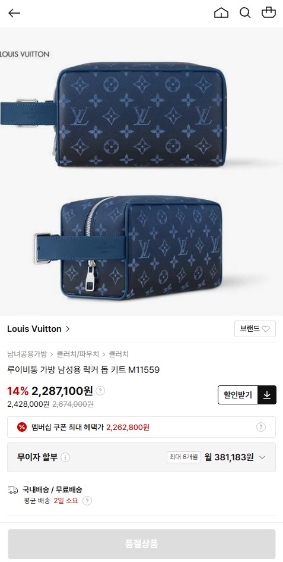Click the interest-free installment info icon
Screen dimensions: 283x562
(65, 457)
